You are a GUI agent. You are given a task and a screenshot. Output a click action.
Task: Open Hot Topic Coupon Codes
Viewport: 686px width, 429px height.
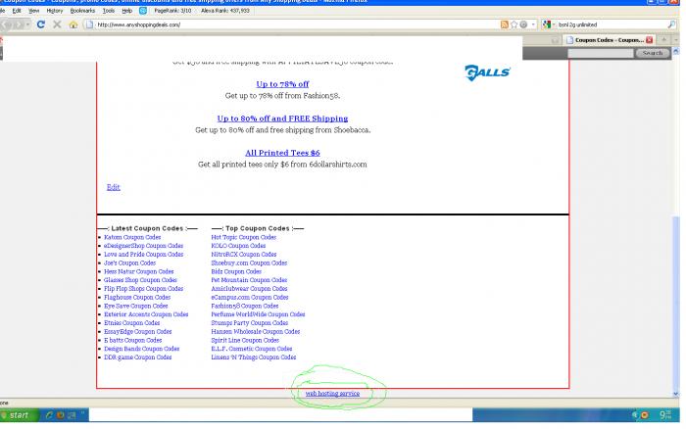click(x=244, y=237)
